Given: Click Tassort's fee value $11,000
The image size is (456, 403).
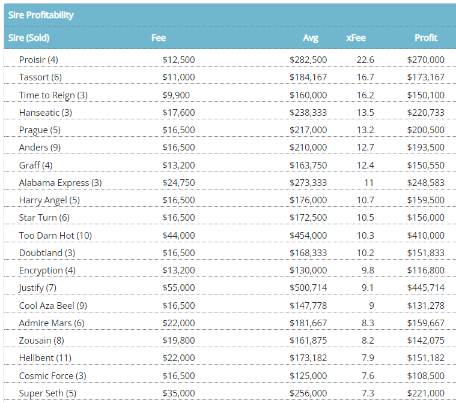Looking at the screenshot, I should (178, 77).
